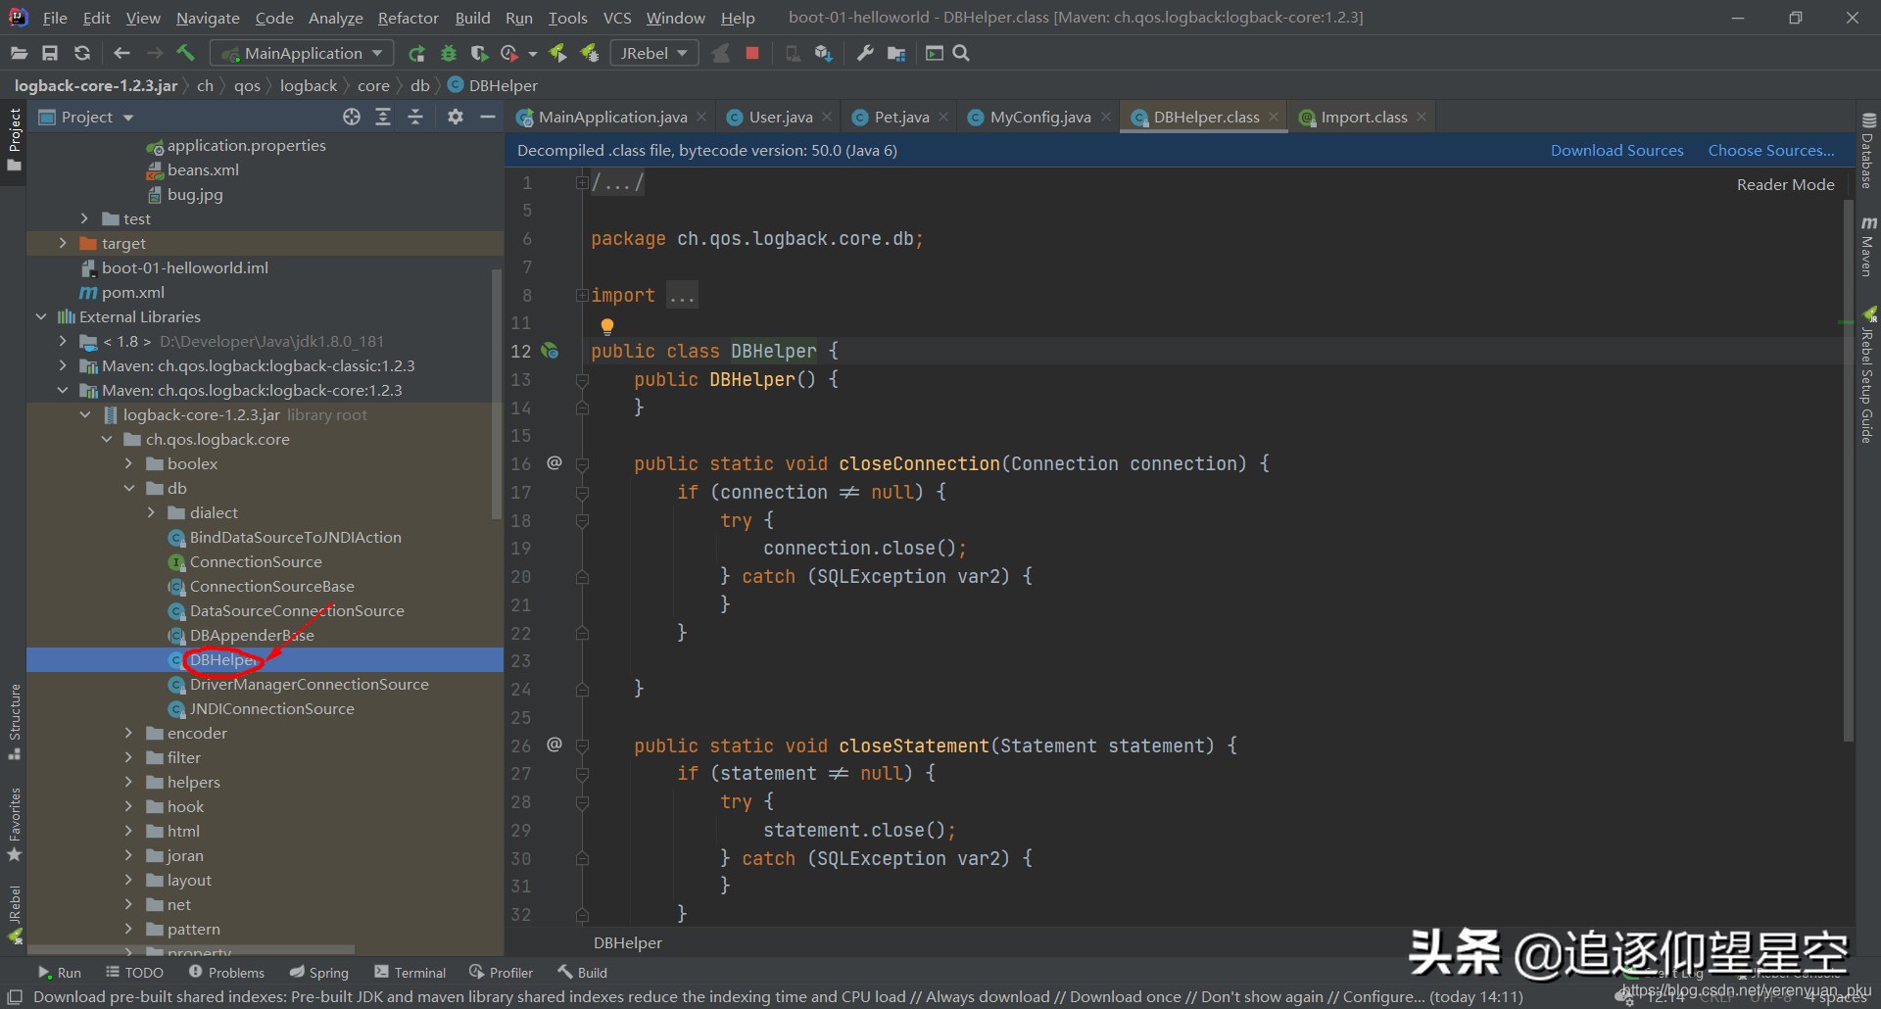The height and width of the screenshot is (1009, 1881).
Task: Click the gutter icon on line 12
Action: point(551,351)
